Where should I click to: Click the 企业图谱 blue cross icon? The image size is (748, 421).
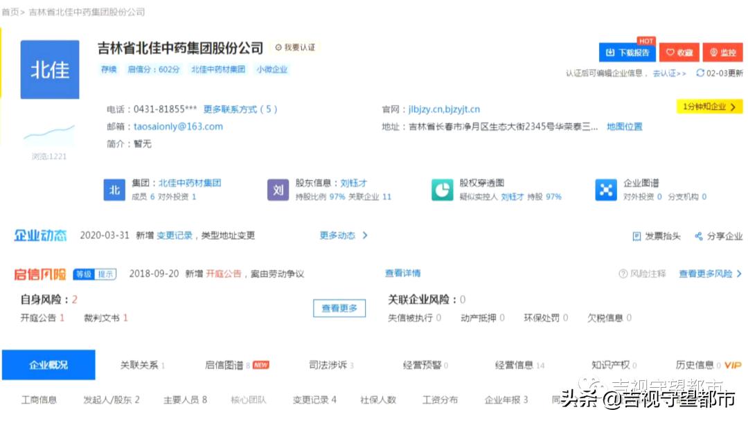[x=607, y=189]
